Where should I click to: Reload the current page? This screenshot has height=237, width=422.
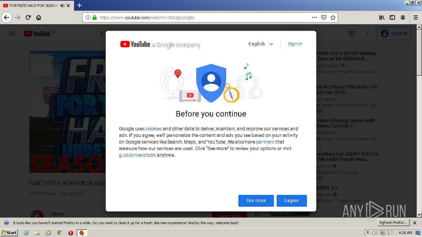(x=28, y=17)
